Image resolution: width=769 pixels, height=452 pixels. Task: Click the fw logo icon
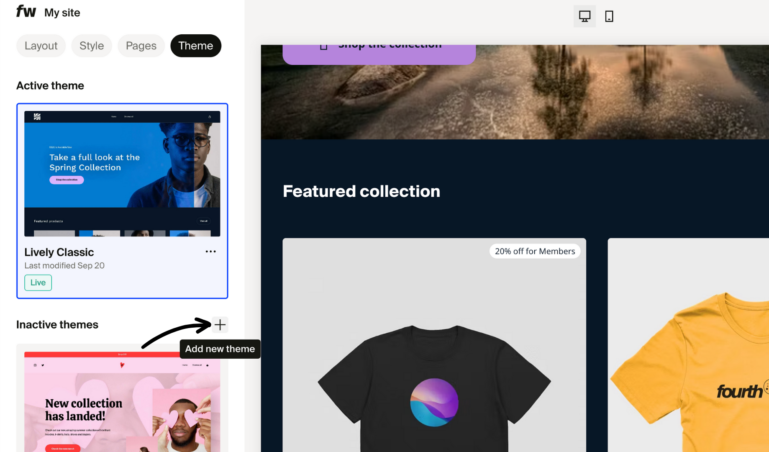click(x=26, y=11)
